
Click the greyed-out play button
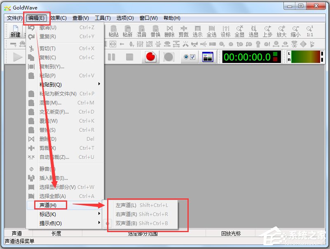17,57
